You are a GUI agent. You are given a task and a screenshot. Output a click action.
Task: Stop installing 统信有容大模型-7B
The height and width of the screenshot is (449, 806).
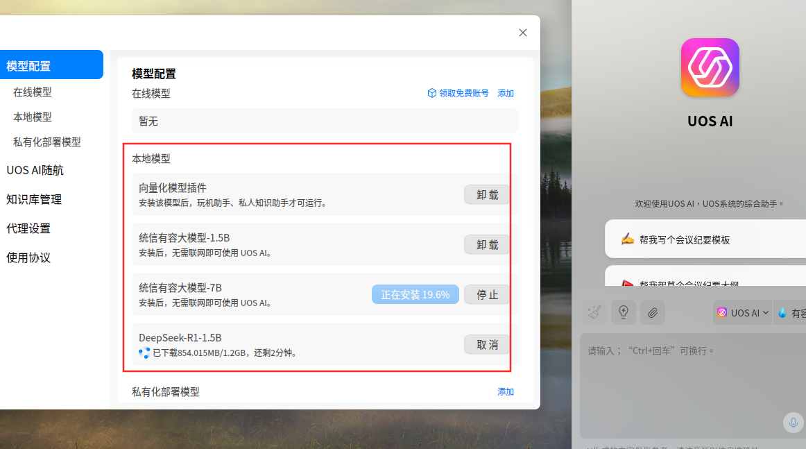[x=487, y=295]
